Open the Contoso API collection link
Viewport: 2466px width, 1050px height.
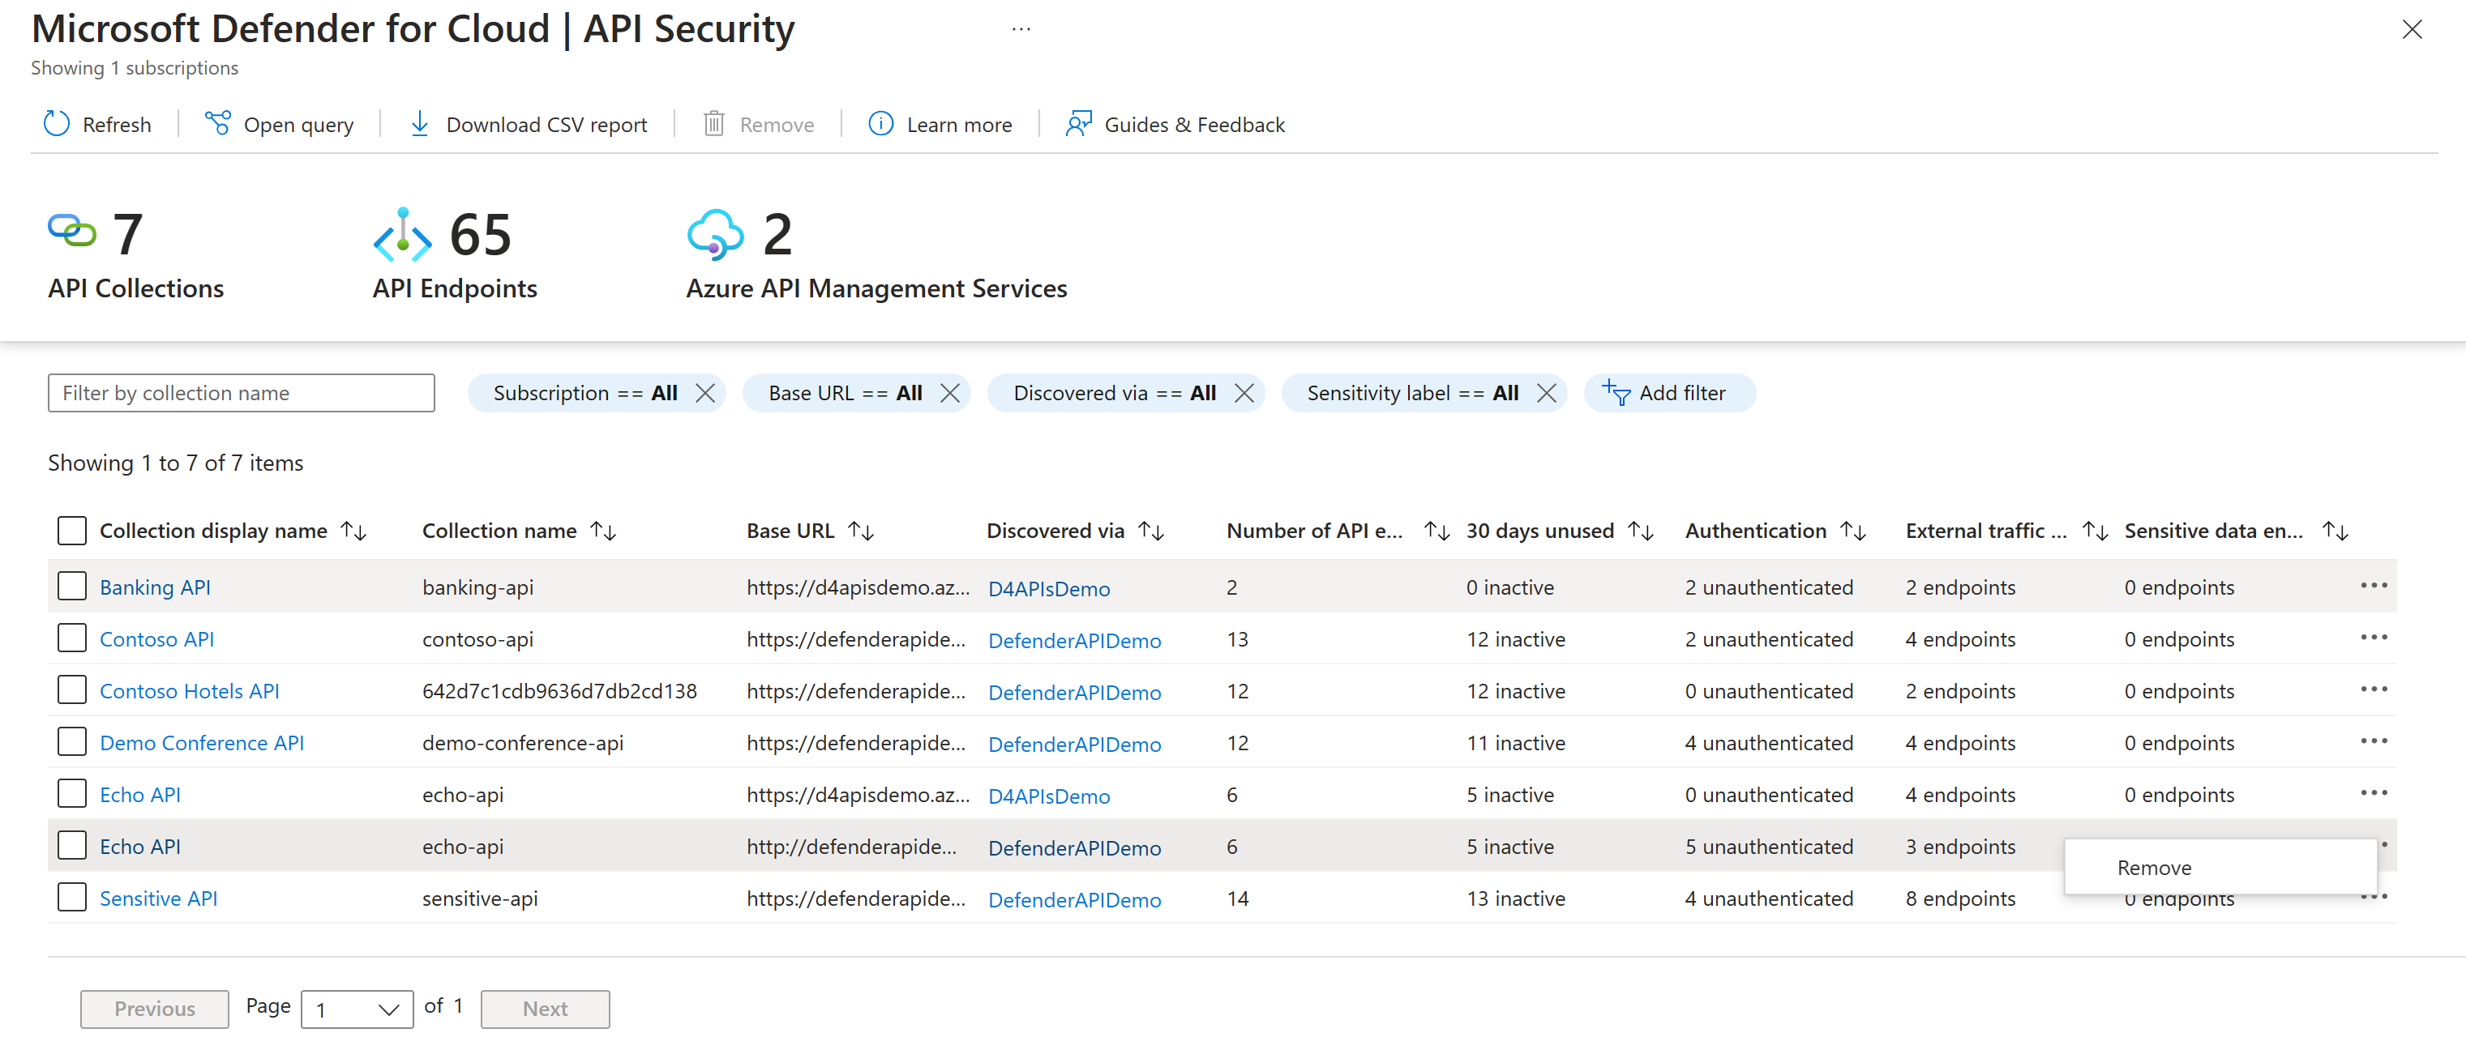point(157,638)
